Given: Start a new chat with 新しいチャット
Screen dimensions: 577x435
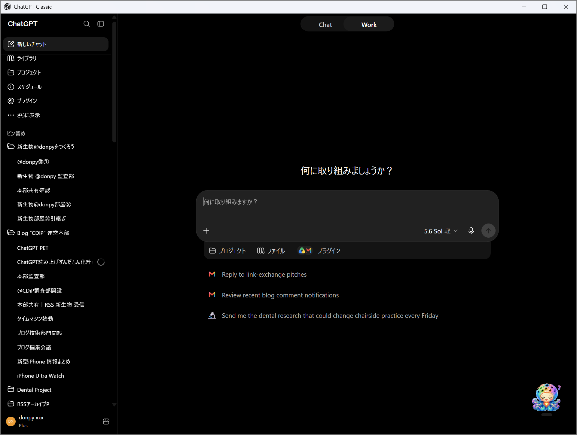Looking at the screenshot, I should (56, 44).
